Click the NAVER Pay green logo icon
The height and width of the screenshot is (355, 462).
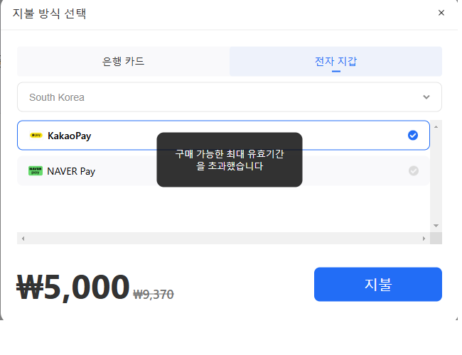[x=36, y=170]
